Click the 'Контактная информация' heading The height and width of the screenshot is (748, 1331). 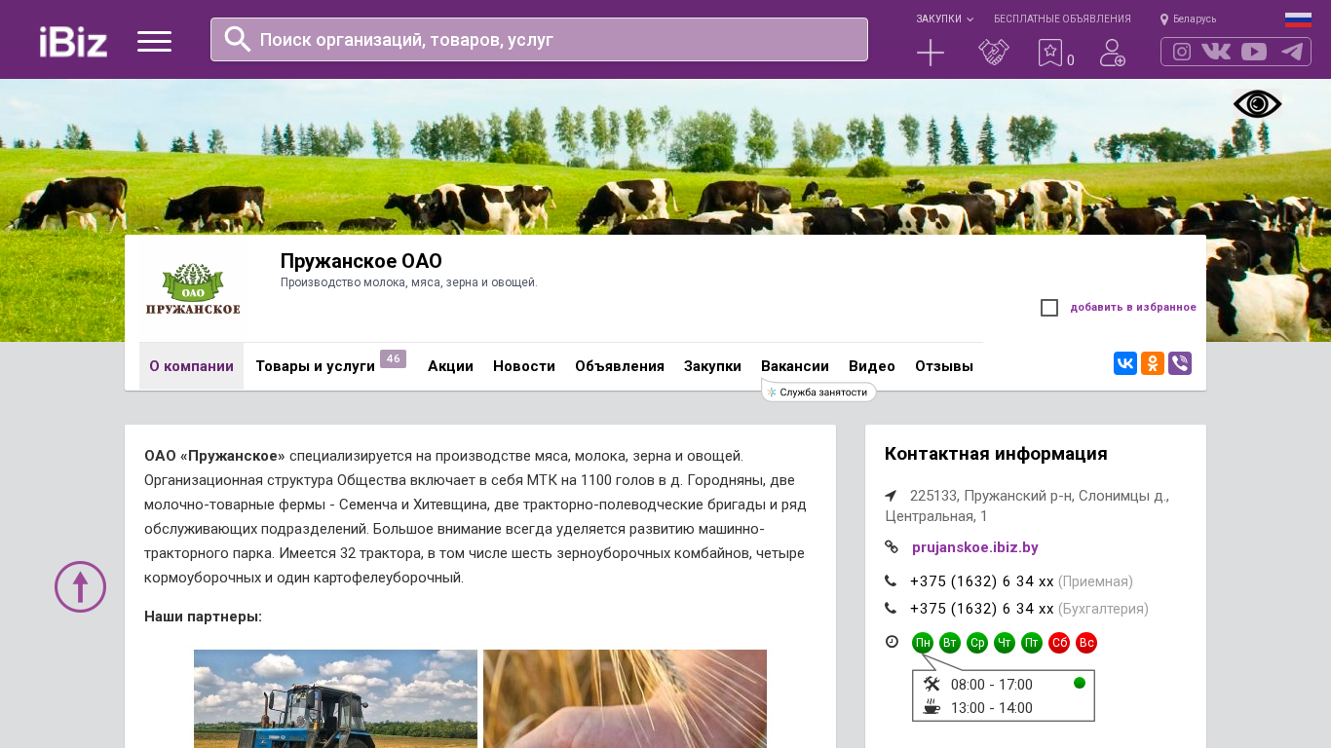click(x=996, y=454)
